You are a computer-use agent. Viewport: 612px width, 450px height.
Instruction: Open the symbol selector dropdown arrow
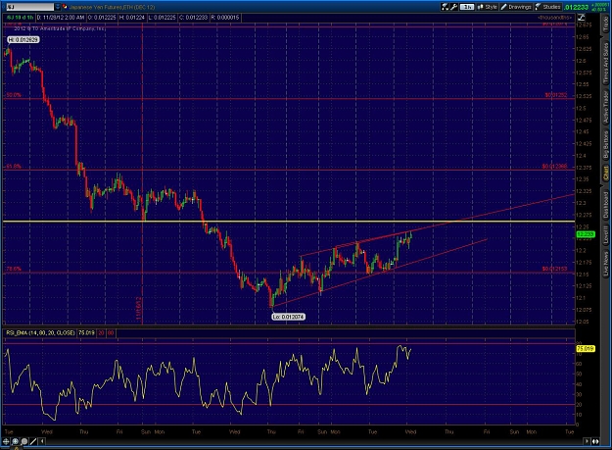pos(58,7)
